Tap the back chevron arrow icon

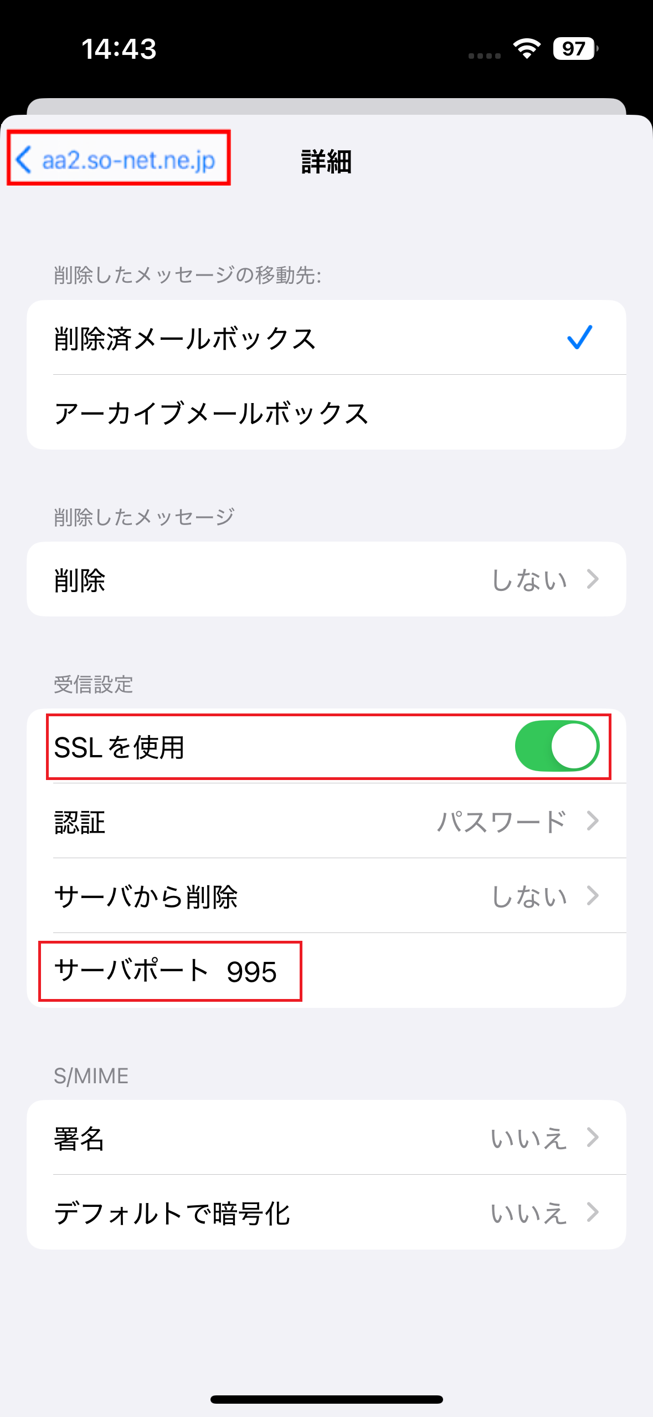(23, 160)
